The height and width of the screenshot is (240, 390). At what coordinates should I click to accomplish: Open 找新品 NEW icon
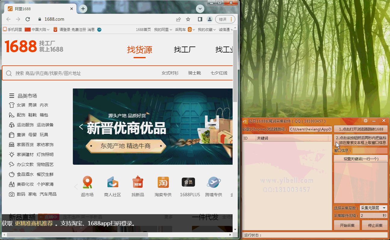(x=138, y=182)
